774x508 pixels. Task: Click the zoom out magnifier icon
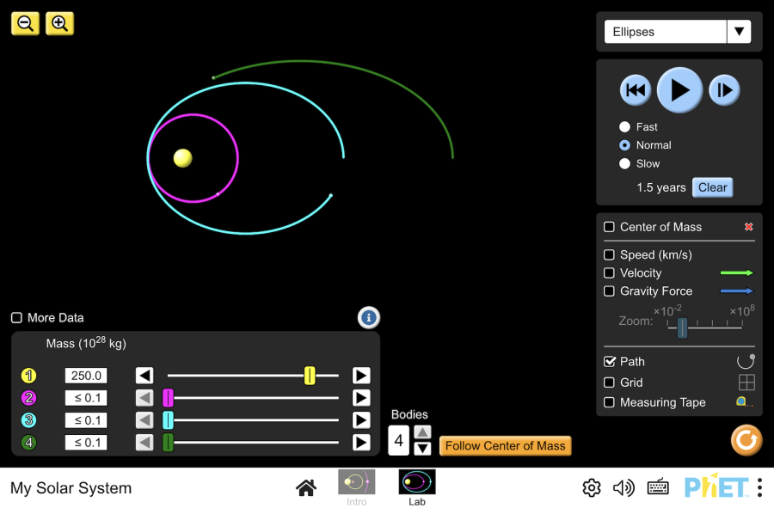(x=25, y=24)
